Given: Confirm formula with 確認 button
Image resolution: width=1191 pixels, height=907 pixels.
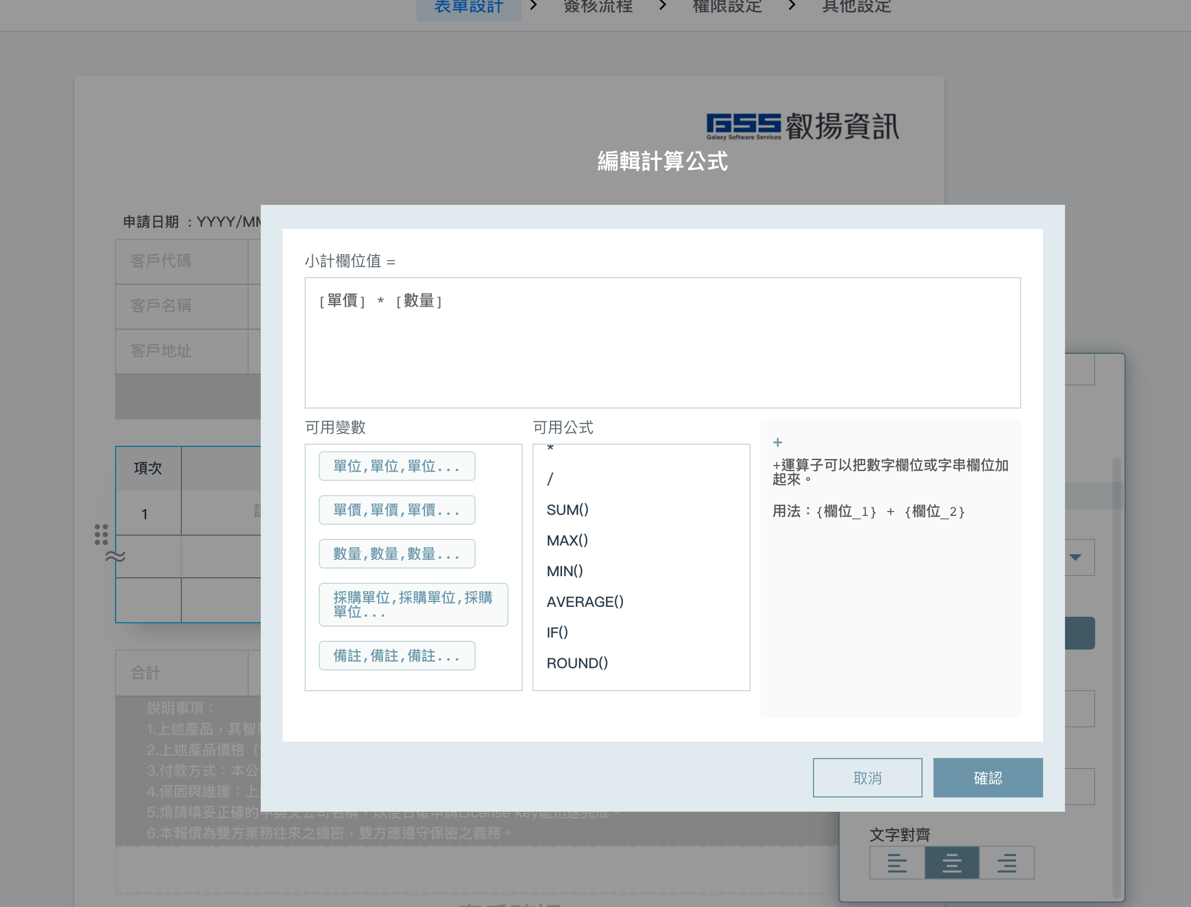Looking at the screenshot, I should [x=988, y=778].
